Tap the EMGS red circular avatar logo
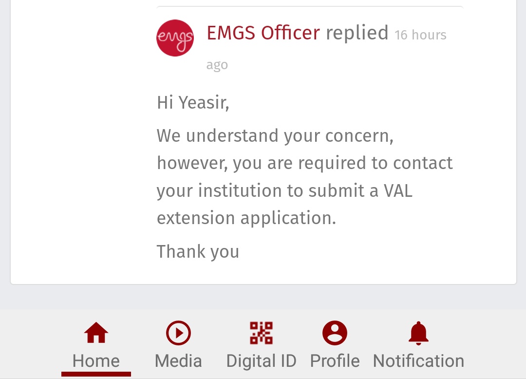526x379 pixels. 175,38
